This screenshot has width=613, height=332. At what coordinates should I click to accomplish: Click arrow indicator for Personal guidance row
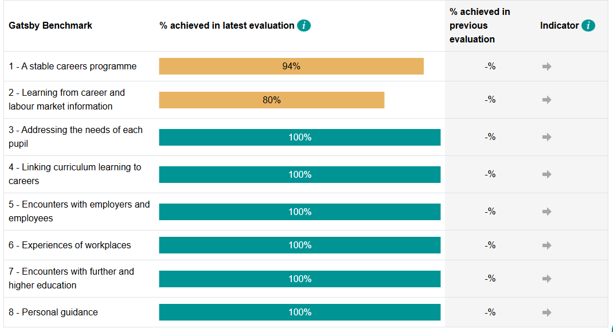coord(546,313)
